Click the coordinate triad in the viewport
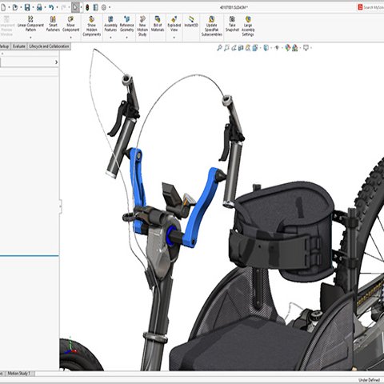The height and width of the screenshot is (384, 384). tap(70, 346)
